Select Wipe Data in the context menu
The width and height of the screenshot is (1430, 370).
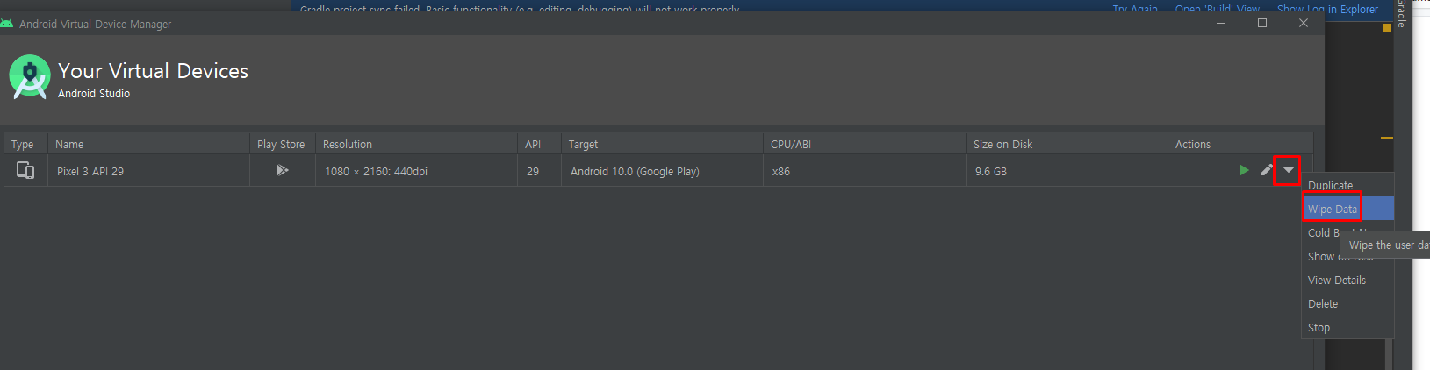pos(1348,209)
